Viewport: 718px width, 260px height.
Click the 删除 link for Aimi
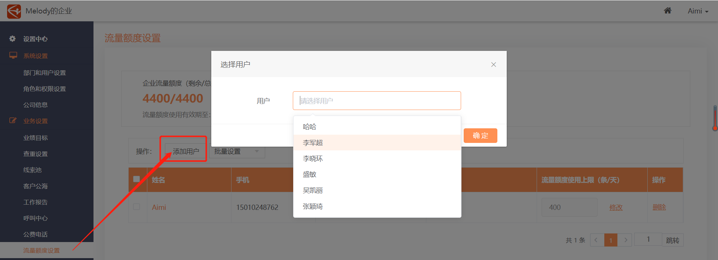pyautogui.click(x=659, y=207)
